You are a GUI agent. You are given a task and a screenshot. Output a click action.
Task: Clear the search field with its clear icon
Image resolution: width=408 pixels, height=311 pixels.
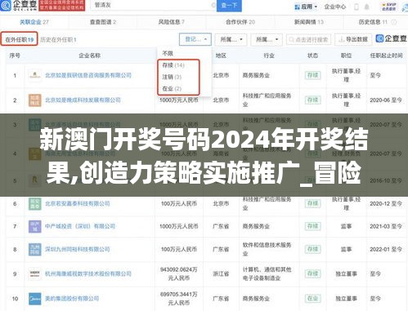(x=213, y=5)
